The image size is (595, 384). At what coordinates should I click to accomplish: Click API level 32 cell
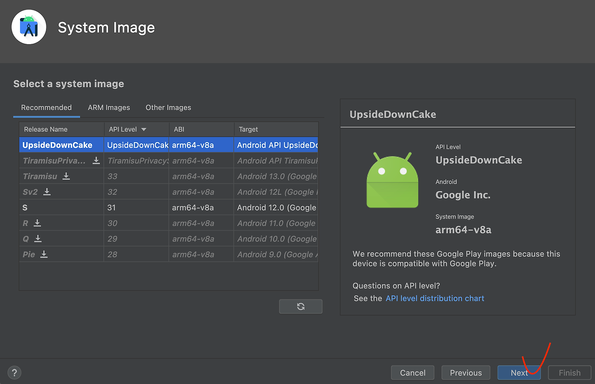(136, 192)
